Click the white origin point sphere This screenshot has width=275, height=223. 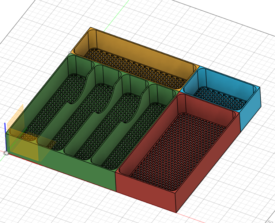point(6,153)
